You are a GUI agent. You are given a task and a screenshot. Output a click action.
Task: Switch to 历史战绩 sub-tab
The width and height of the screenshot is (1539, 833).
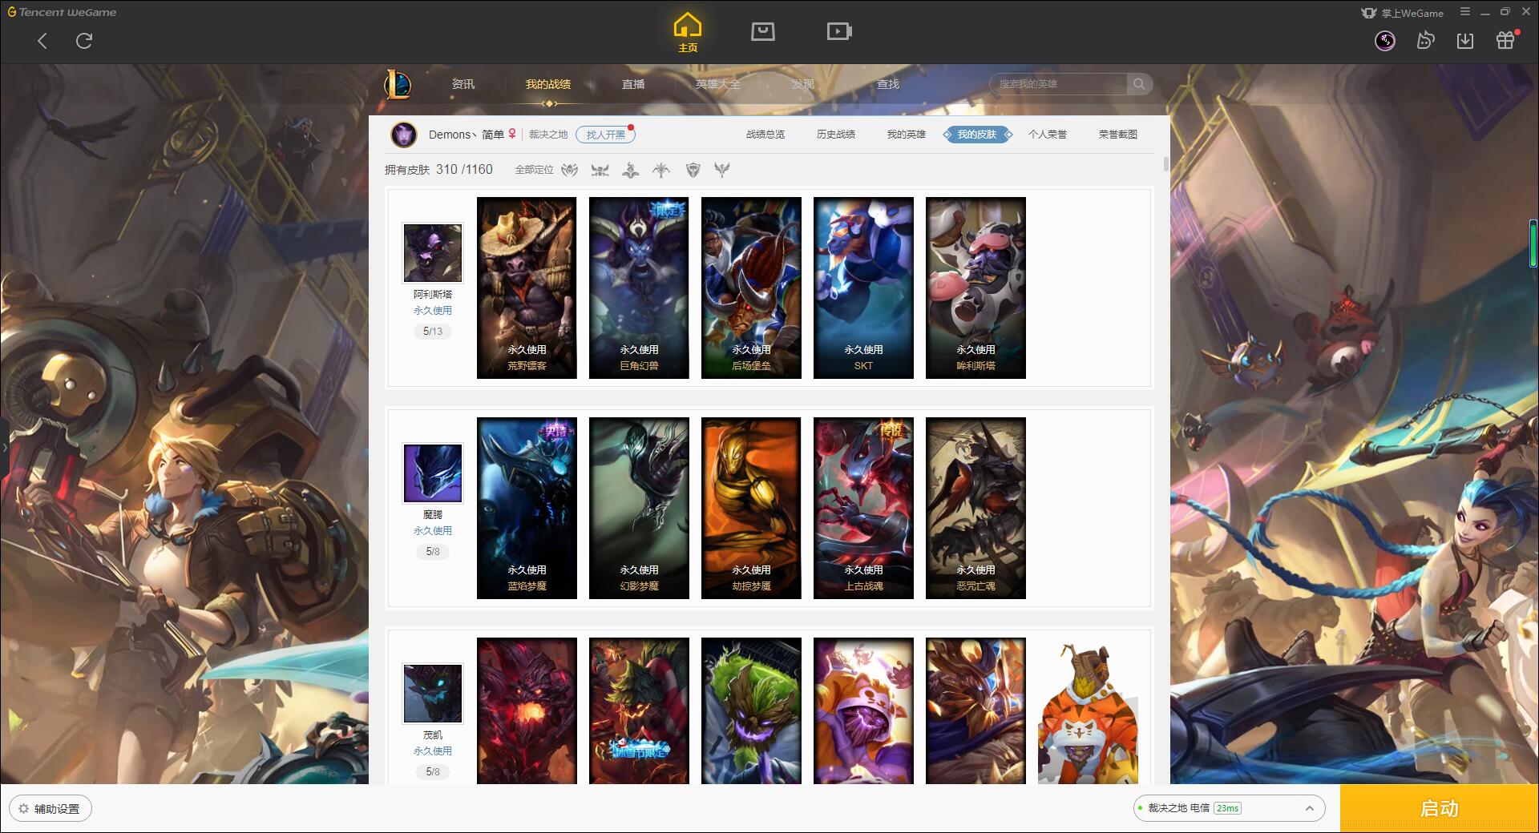[836, 135]
